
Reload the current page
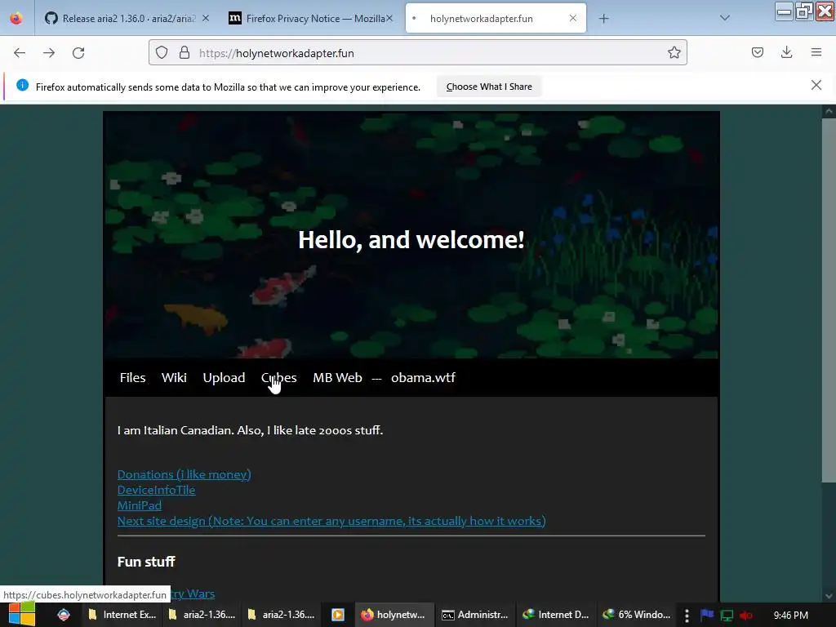(x=78, y=53)
